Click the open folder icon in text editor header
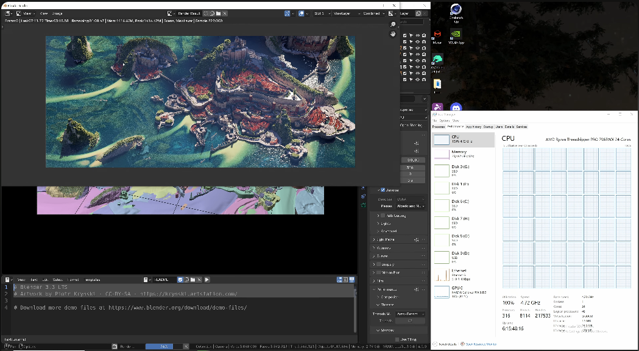Screen dimensions: 639x351 [x=192, y=280]
